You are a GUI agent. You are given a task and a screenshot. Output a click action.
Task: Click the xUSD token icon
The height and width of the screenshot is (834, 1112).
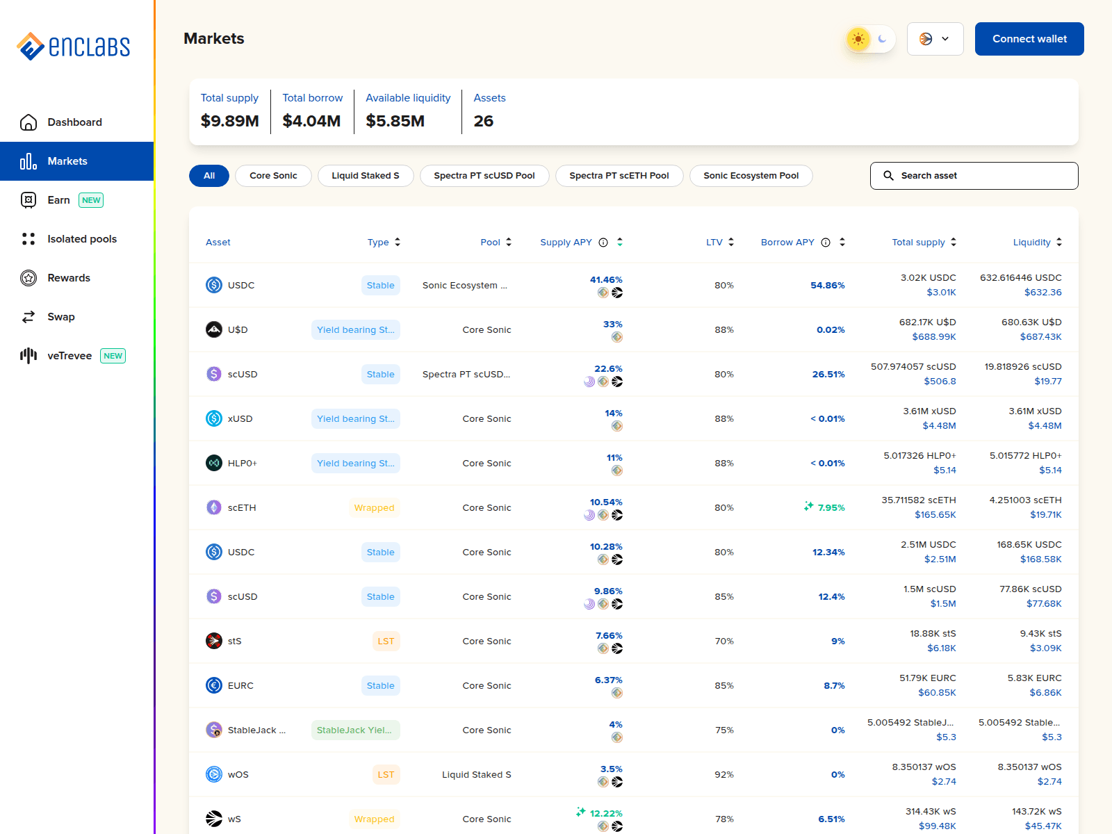(x=214, y=418)
